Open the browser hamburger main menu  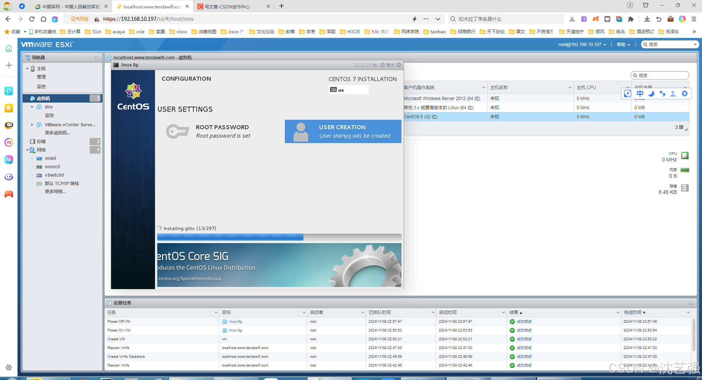point(694,19)
